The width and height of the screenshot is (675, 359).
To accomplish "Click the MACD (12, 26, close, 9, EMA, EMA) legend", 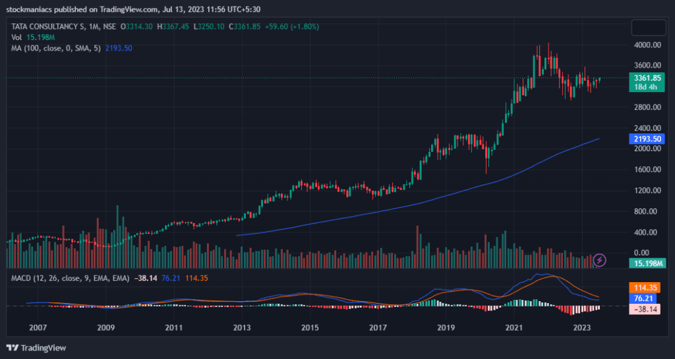I will (x=109, y=278).
